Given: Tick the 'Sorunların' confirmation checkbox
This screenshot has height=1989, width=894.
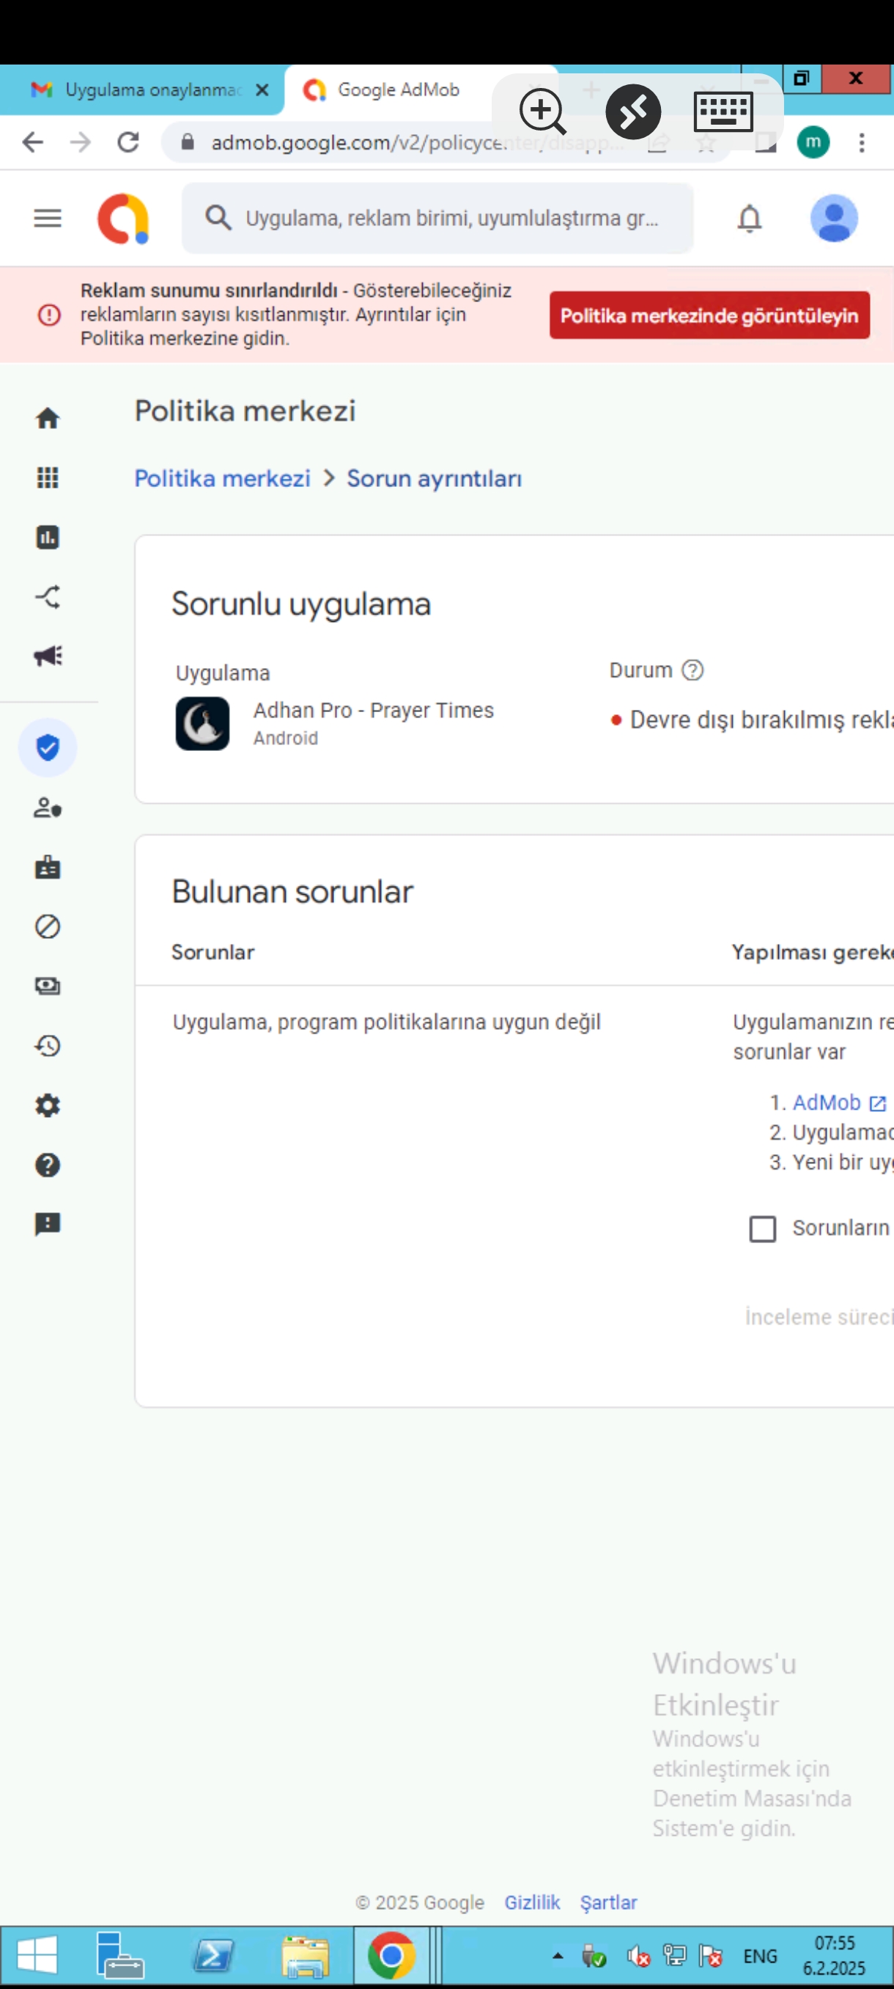Looking at the screenshot, I should pos(762,1228).
